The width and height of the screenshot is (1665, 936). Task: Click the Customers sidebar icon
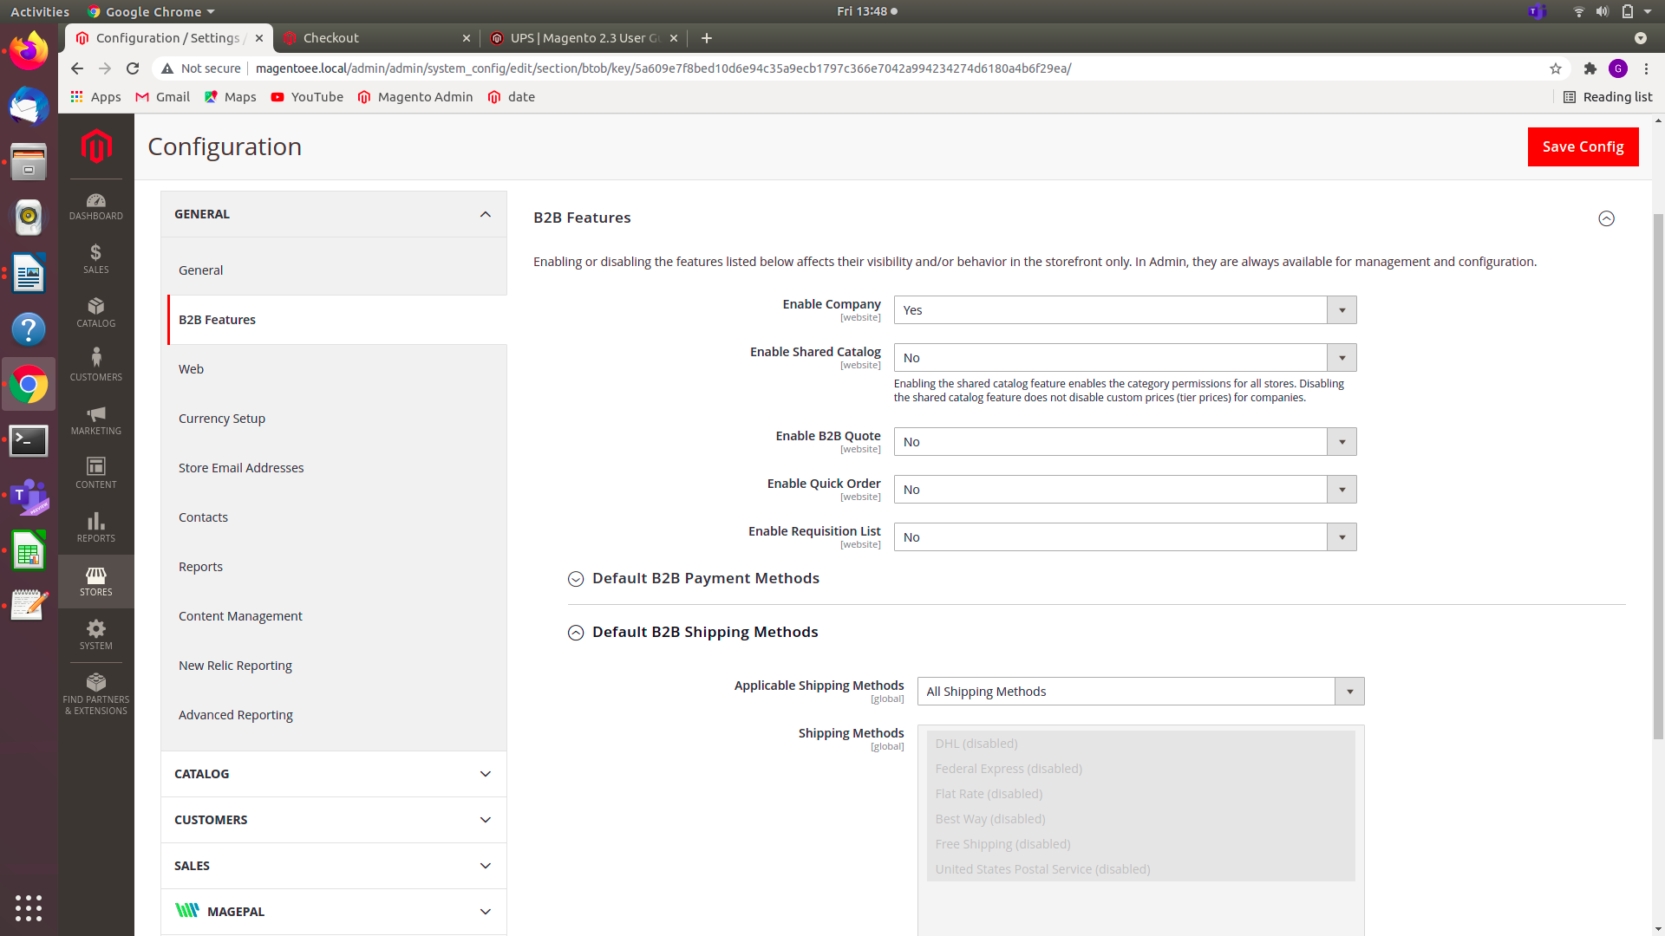[95, 364]
